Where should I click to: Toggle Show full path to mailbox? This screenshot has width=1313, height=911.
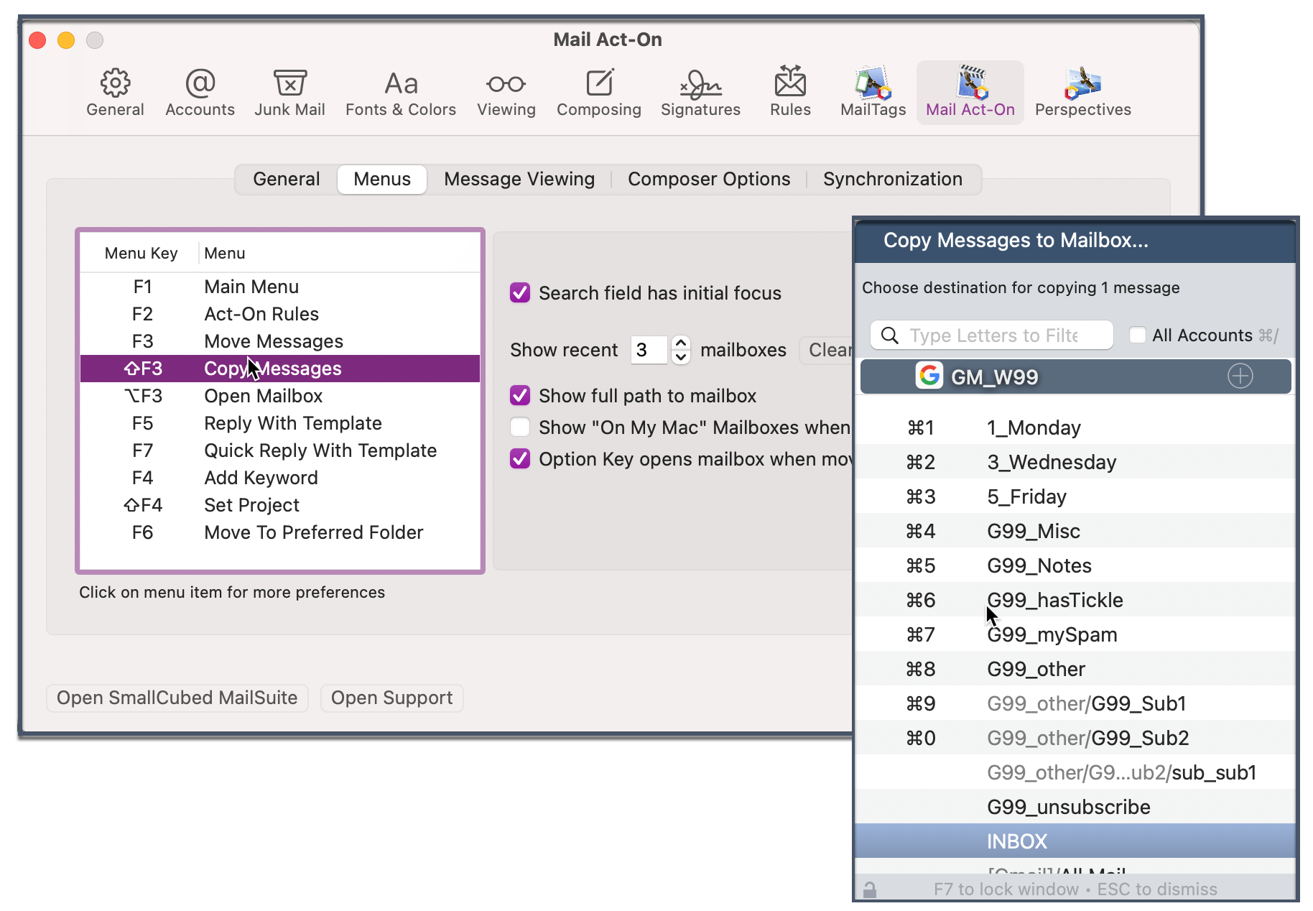coord(520,396)
